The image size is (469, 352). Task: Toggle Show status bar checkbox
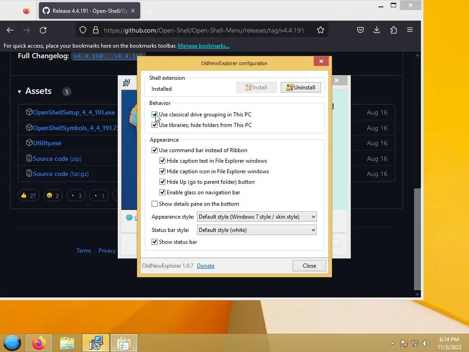pos(154,242)
